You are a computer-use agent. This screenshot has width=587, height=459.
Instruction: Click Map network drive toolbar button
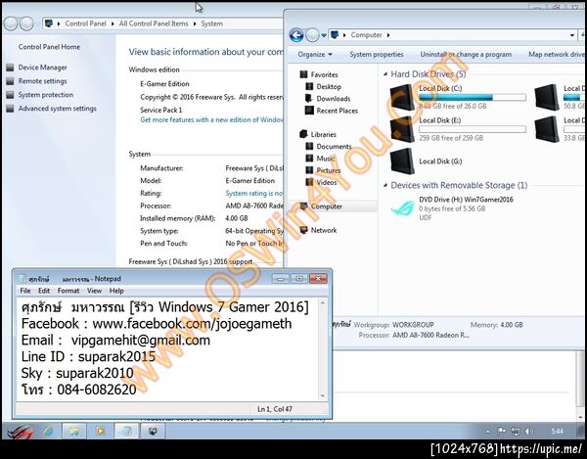click(557, 54)
